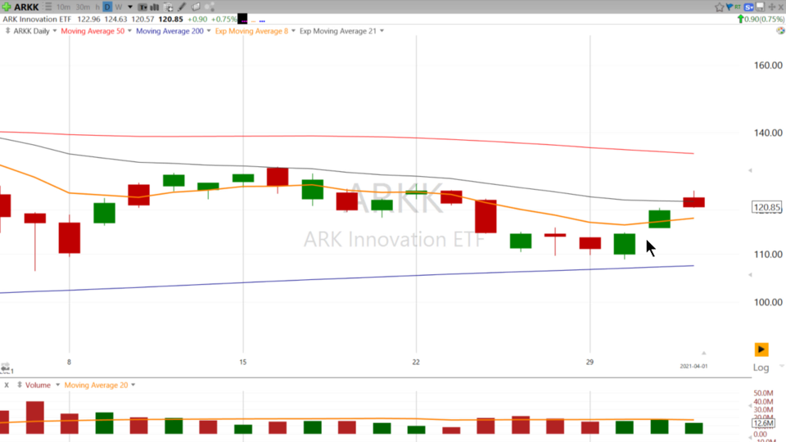The width and height of the screenshot is (786, 442).
Task: Select the pencil drawing tool
Action: pyautogui.click(x=182, y=7)
